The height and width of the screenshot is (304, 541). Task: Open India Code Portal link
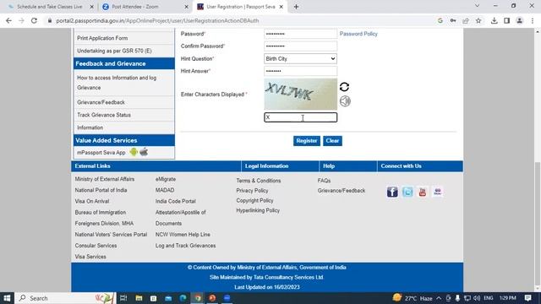175,201
